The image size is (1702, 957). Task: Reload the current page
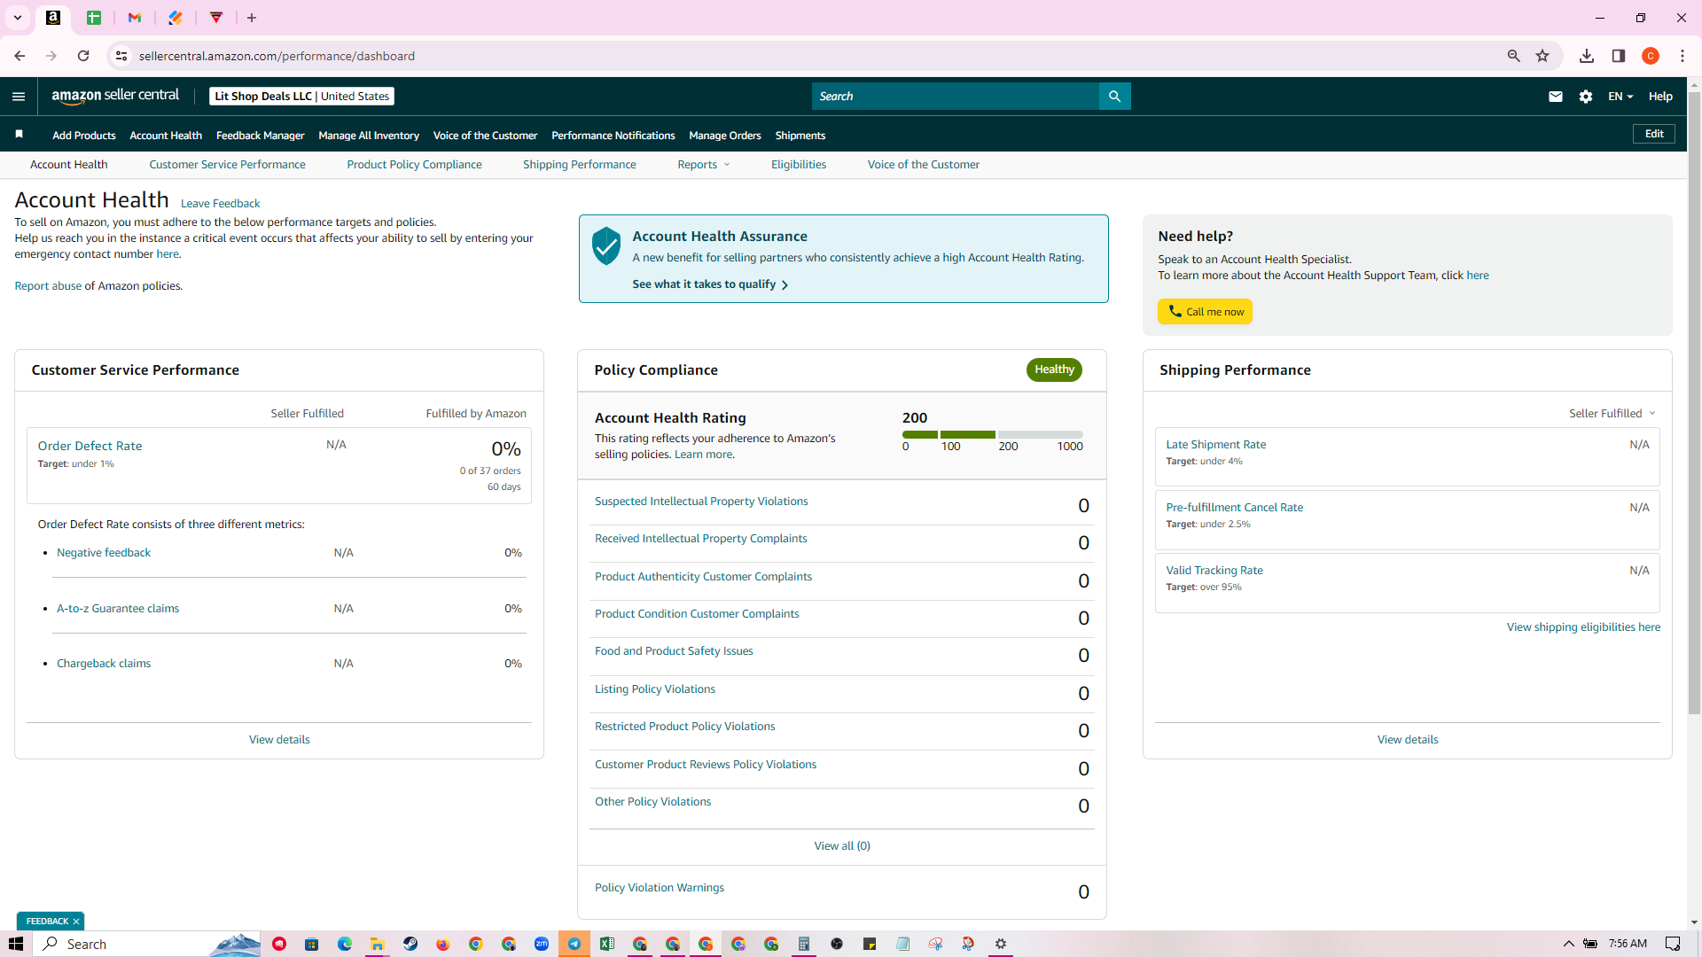(83, 56)
